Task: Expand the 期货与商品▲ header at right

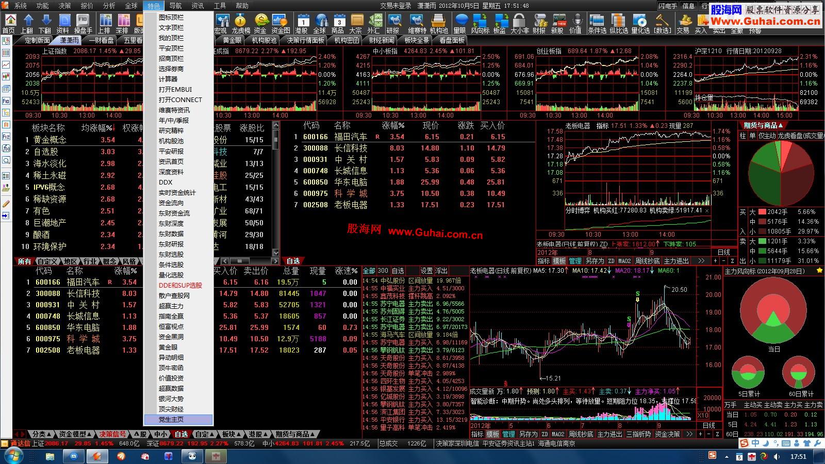Action: click(x=763, y=125)
